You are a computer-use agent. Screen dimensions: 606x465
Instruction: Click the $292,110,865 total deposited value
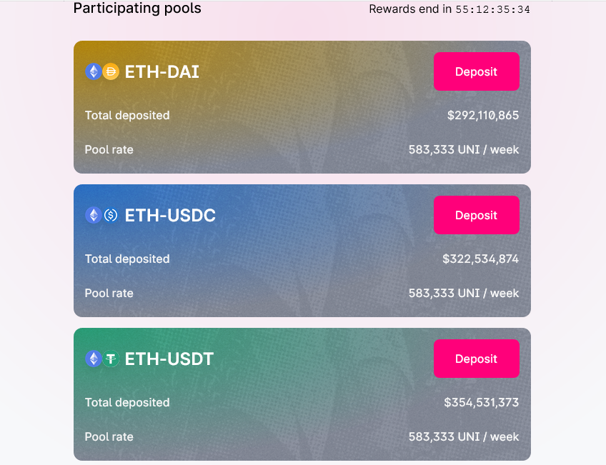[x=483, y=116]
